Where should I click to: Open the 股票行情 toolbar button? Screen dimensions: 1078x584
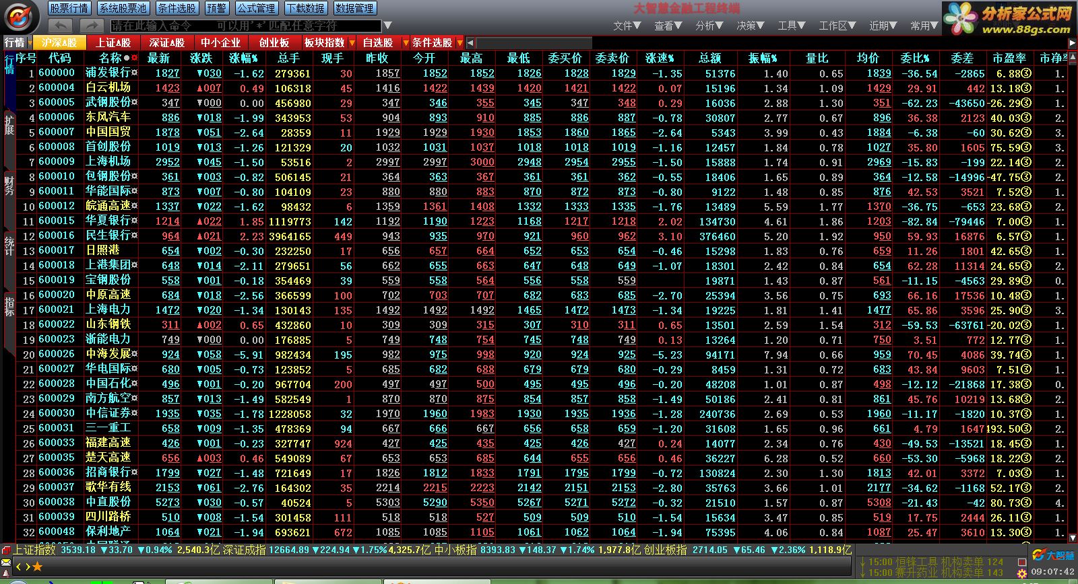69,8
